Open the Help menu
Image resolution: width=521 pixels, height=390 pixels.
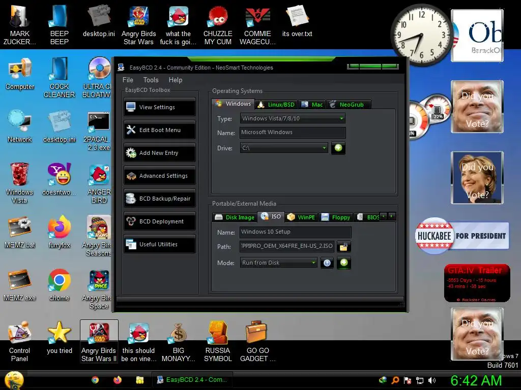click(176, 80)
